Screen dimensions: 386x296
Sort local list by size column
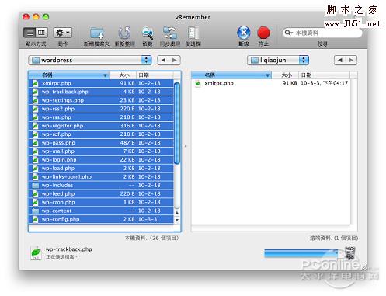(x=123, y=75)
